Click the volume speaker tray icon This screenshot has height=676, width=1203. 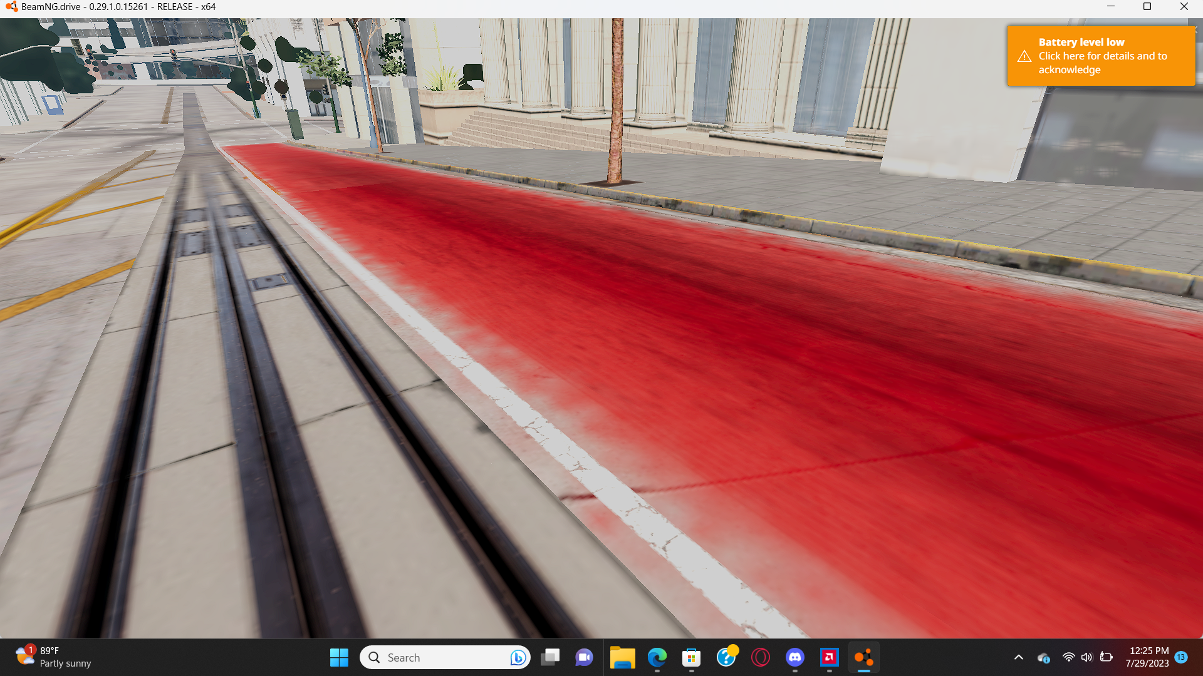[1086, 657]
